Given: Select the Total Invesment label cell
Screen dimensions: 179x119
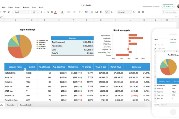Looking at the screenshot, I should (x=59, y=42).
